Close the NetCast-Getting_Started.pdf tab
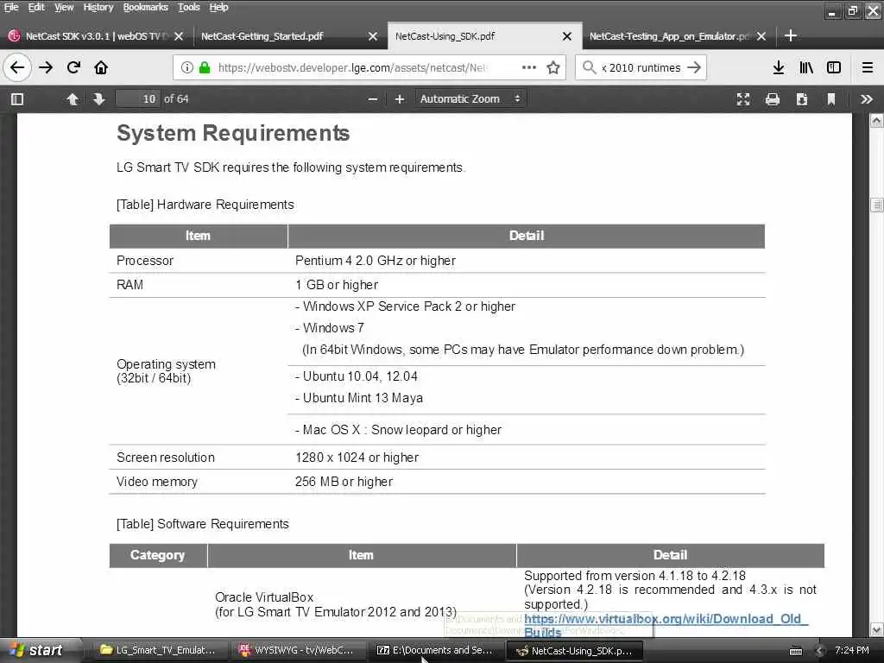This screenshot has height=663, width=884. click(373, 36)
